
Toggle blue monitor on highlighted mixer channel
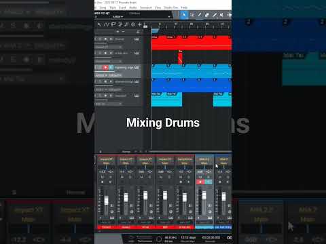pyautogui.click(x=209, y=182)
